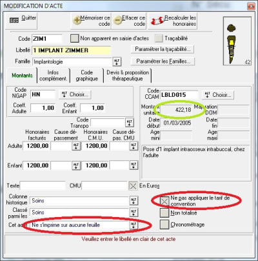Screen dimensions: 258x261
Task: Click Adulte Cause dépassement picker icon
Action: [76, 146]
